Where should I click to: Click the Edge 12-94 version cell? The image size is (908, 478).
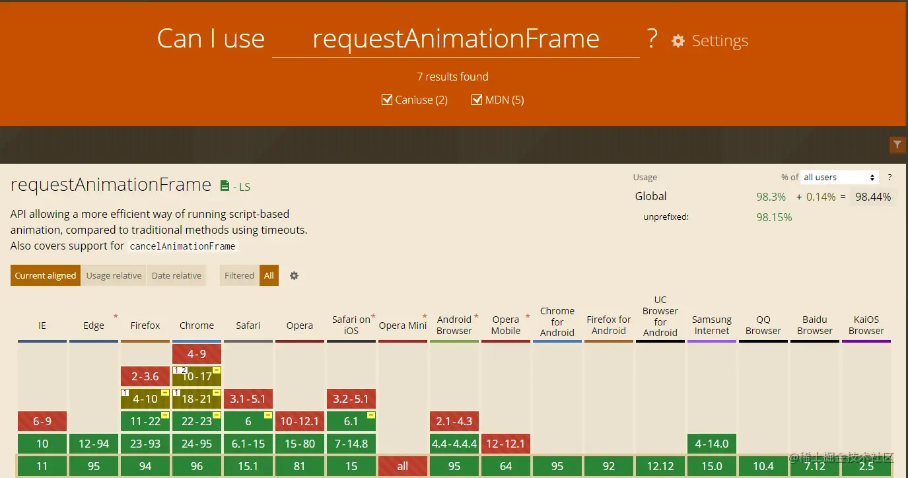(x=94, y=444)
